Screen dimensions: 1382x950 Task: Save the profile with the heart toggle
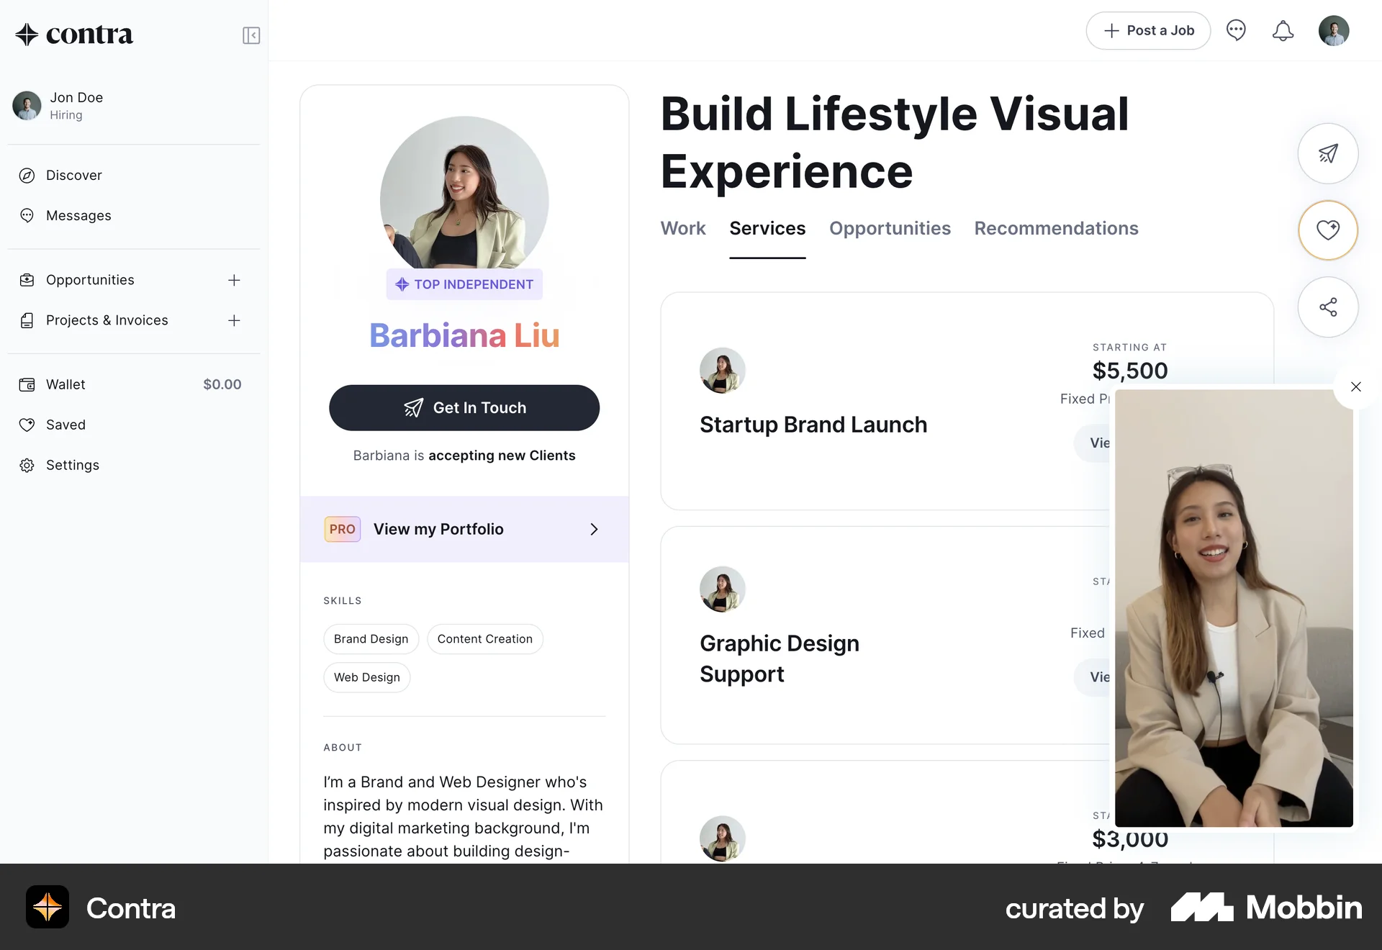point(1328,230)
